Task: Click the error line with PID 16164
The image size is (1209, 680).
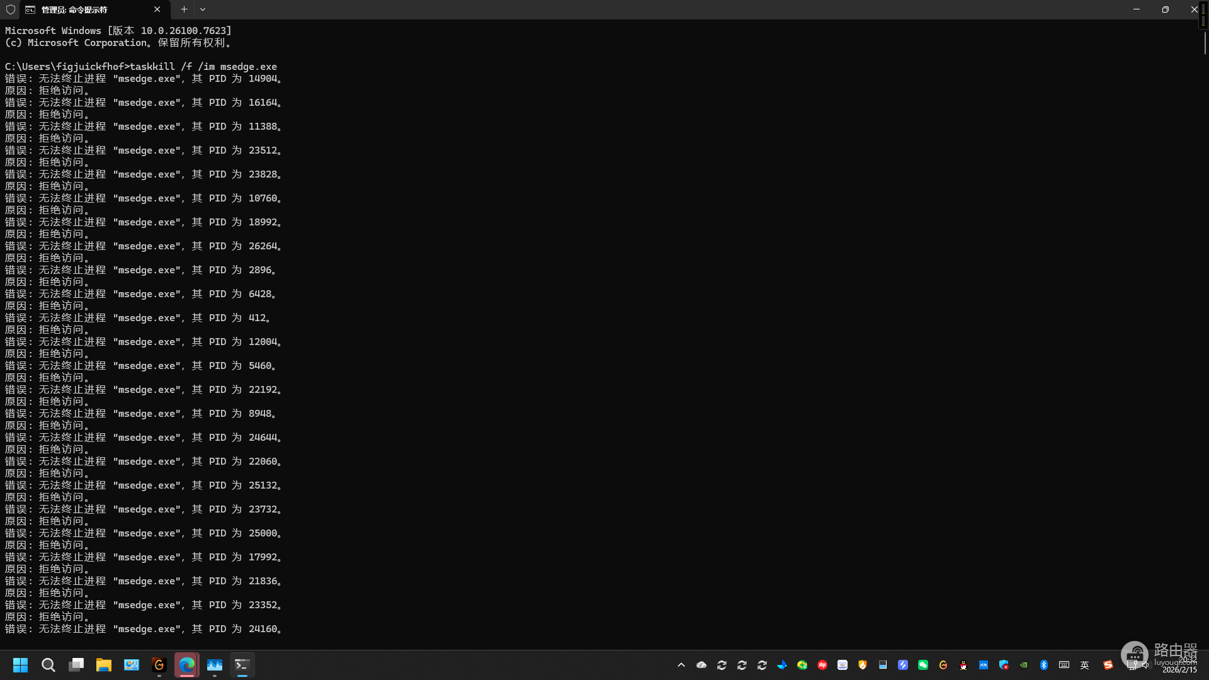Action: point(144,103)
